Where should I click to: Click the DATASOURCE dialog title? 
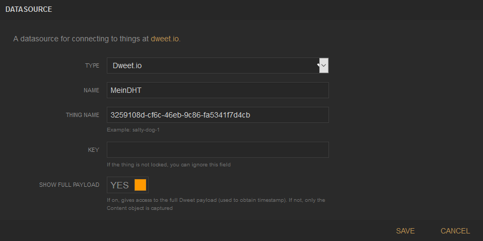click(28, 10)
